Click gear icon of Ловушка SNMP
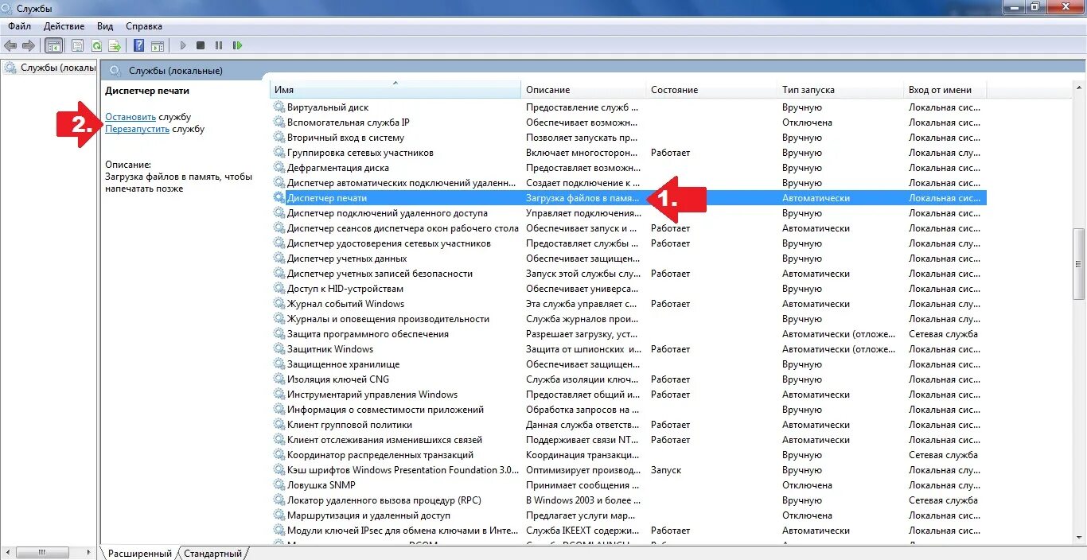Screen dimensions: 1087x560 click(x=279, y=485)
